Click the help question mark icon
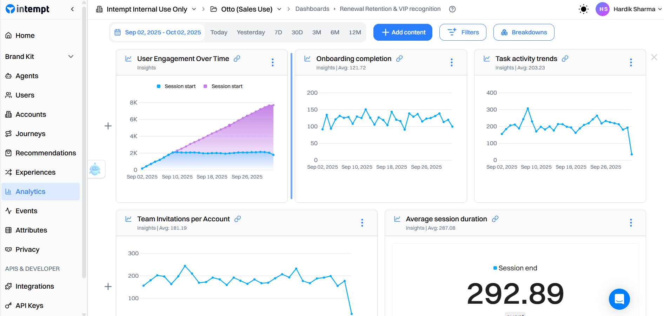The width and height of the screenshot is (664, 316). (x=452, y=9)
